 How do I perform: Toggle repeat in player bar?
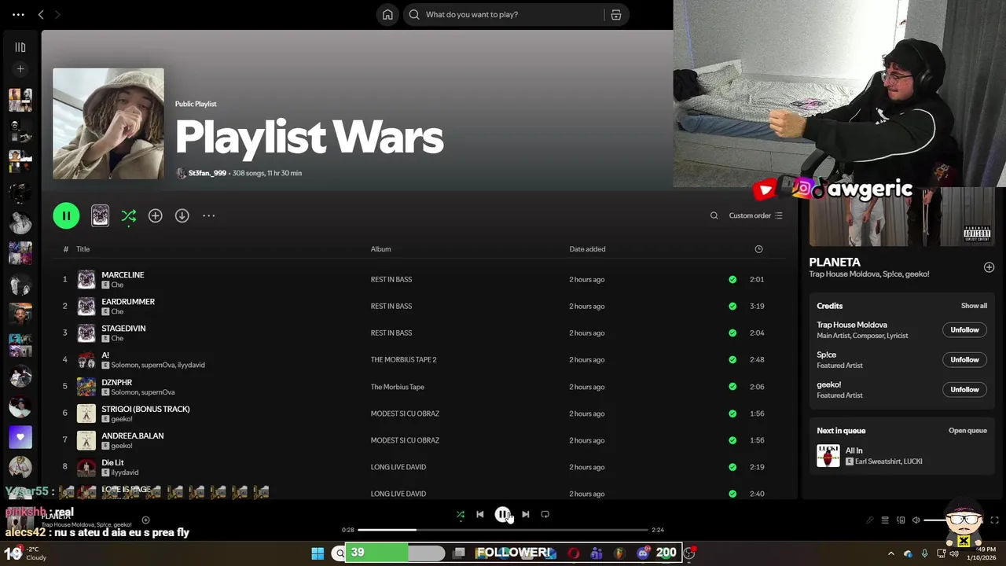[545, 515]
